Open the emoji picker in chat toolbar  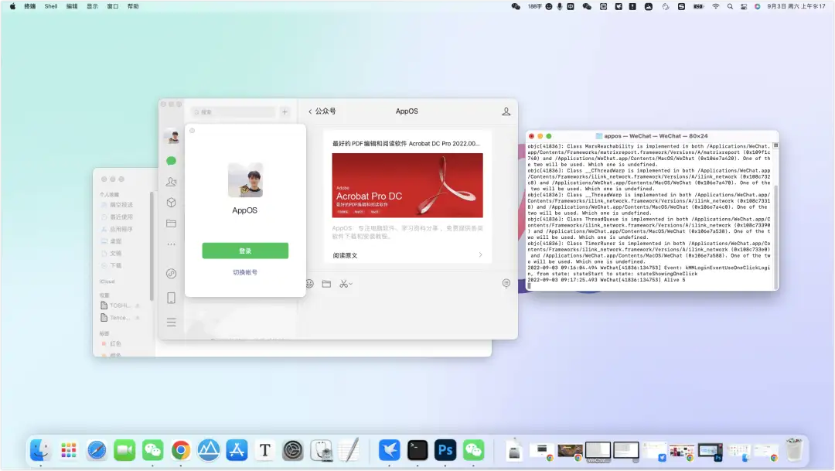click(309, 284)
